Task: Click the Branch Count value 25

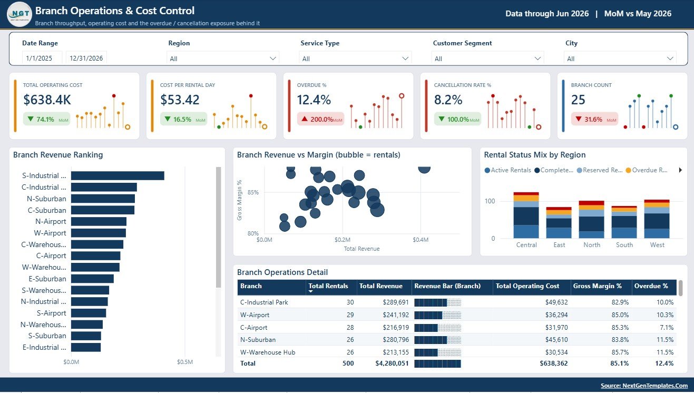Action: point(579,100)
